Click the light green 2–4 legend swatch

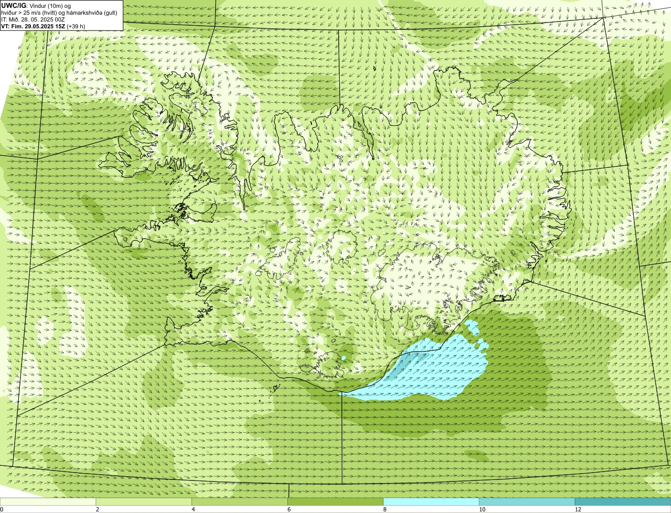144,501
